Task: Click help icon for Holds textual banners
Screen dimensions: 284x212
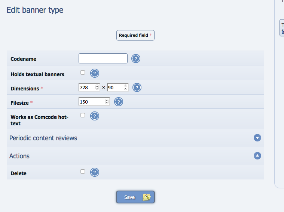Action: pyautogui.click(x=95, y=73)
